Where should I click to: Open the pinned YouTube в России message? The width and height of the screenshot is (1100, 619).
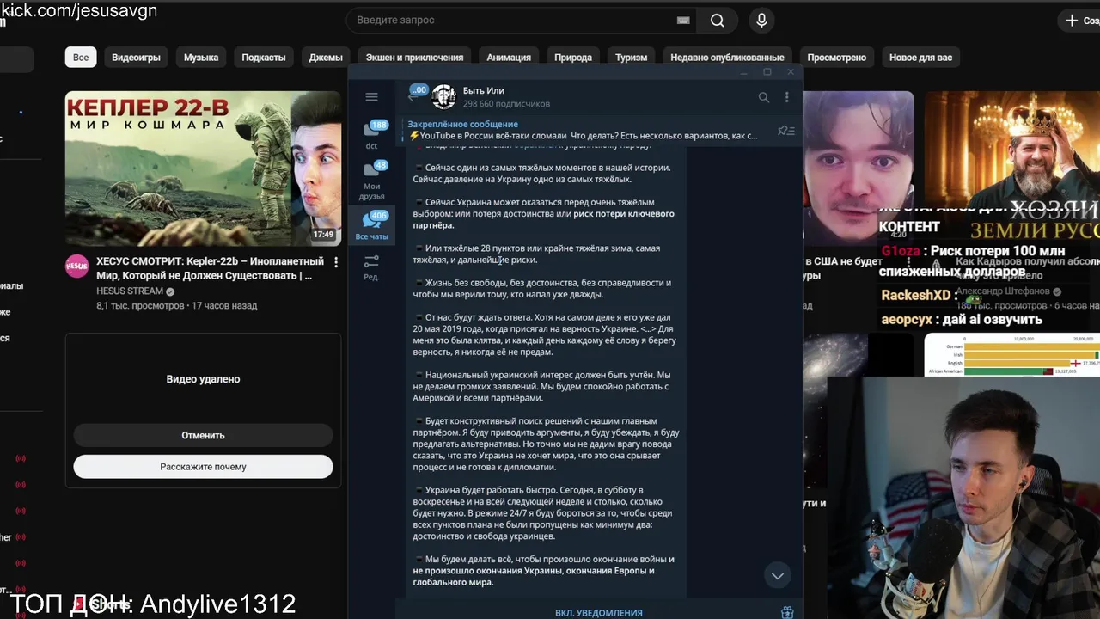(584, 130)
